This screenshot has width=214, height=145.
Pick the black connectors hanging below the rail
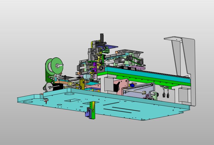point(165,95)
